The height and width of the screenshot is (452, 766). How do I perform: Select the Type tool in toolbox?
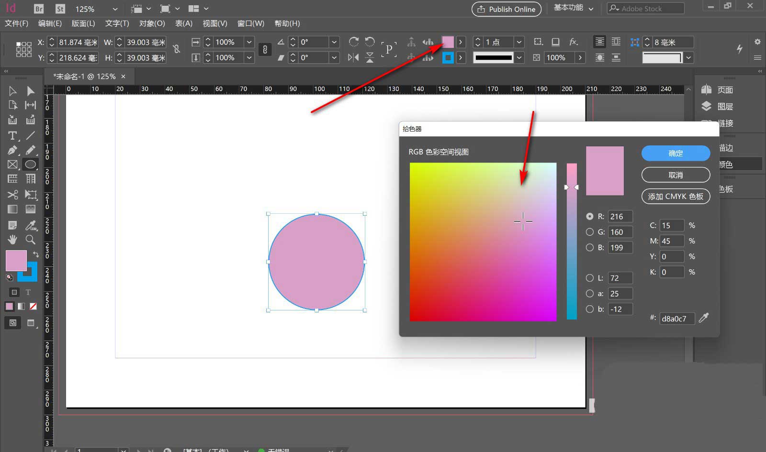click(x=12, y=136)
